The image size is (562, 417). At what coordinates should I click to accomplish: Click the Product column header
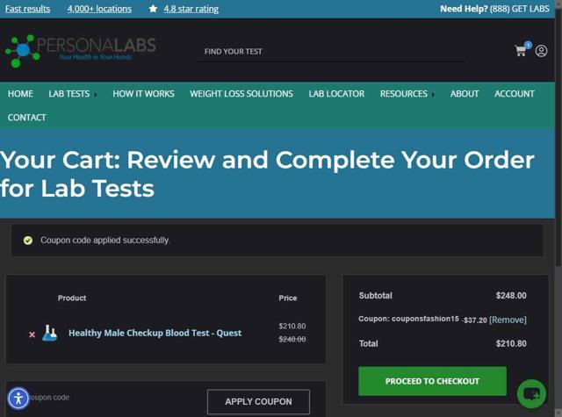(72, 298)
